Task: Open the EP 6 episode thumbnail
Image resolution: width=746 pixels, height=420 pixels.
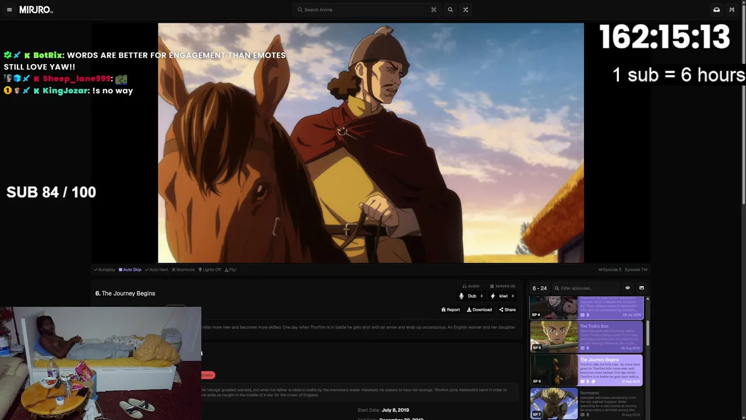Action: [x=554, y=370]
